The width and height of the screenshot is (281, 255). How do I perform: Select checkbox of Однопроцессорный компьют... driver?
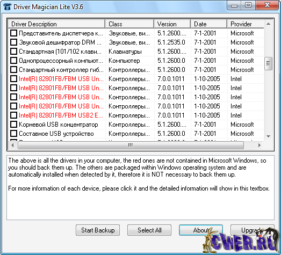point(13,61)
